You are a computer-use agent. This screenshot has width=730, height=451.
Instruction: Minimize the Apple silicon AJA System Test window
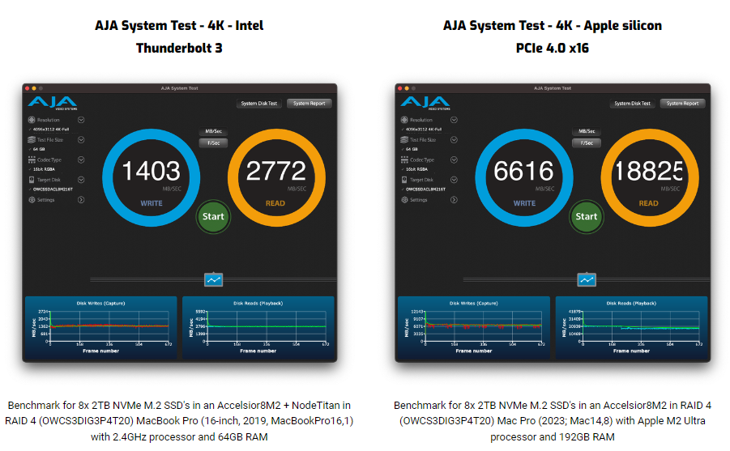click(x=407, y=88)
